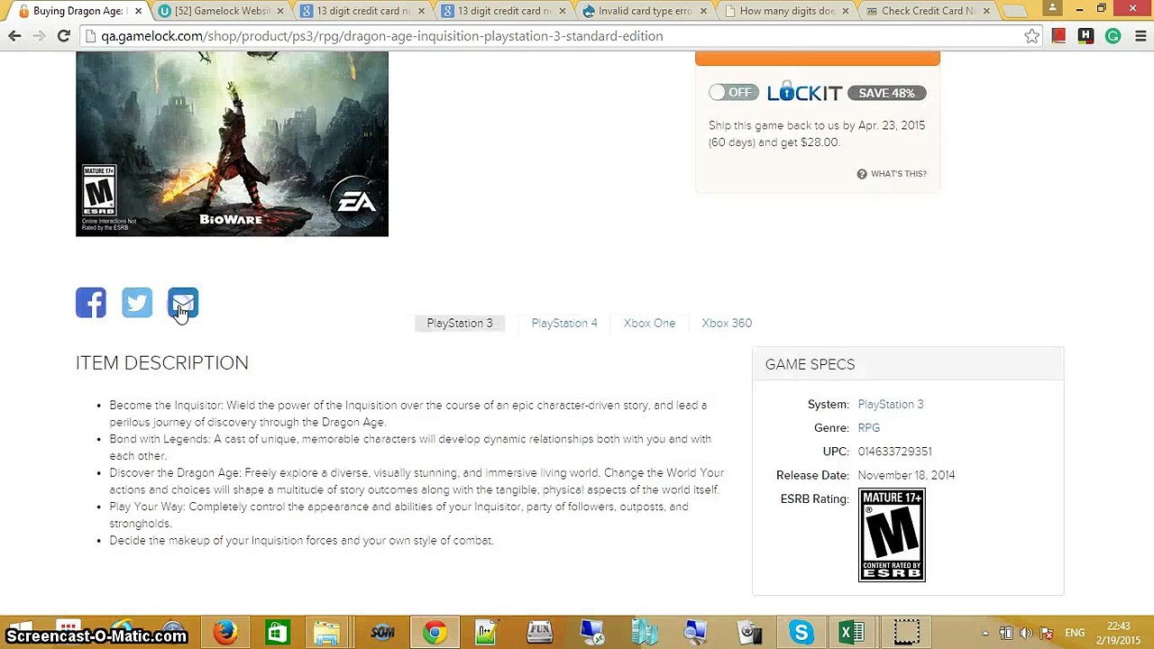Screen dimensions: 1154x649
Task: Click the black H extension icon
Action: coord(1085,36)
